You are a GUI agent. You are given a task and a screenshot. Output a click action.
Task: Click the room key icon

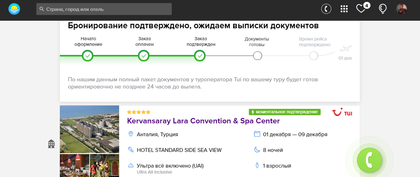point(131,150)
